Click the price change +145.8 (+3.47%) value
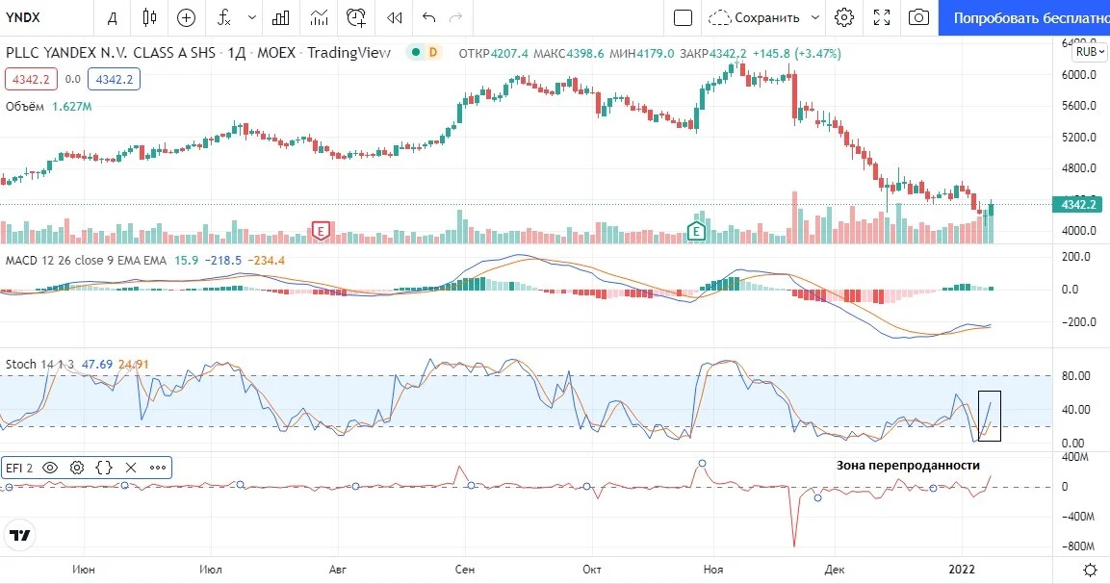The height and width of the screenshot is (584, 1110). click(796, 53)
